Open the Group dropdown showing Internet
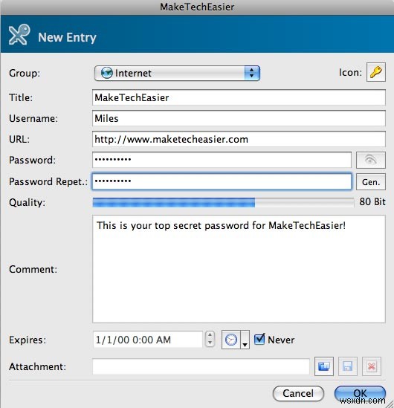 [x=177, y=73]
